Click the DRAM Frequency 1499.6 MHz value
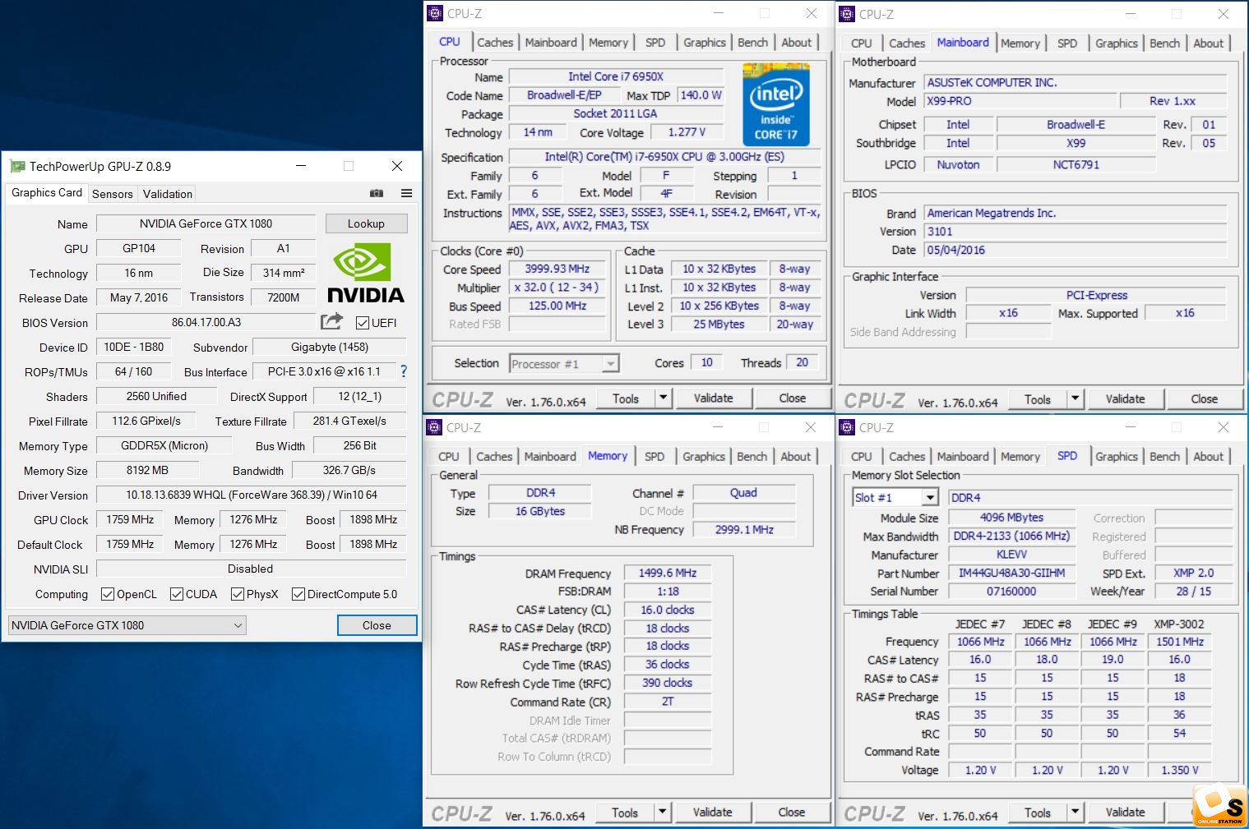This screenshot has height=829, width=1249. 667,573
